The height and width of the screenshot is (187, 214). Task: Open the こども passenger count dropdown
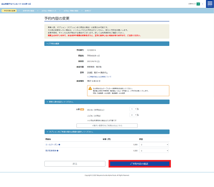[x=133, y=115]
